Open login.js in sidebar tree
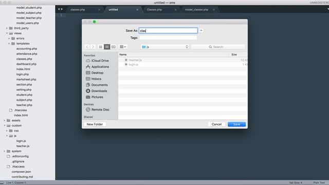Image resolution: width=329 pixels, height=185 pixels. pos(21,141)
